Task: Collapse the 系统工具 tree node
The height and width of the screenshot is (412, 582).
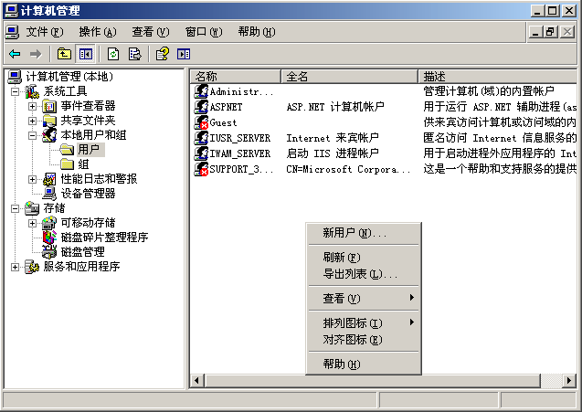Action: point(15,91)
